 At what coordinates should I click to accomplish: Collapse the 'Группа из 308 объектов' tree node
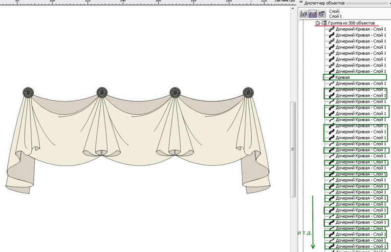(317, 23)
